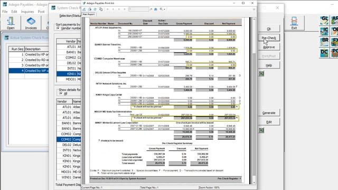Click the lower Excel export icon below Edit
Viewport: 338px width, 190px height.
point(261,130)
